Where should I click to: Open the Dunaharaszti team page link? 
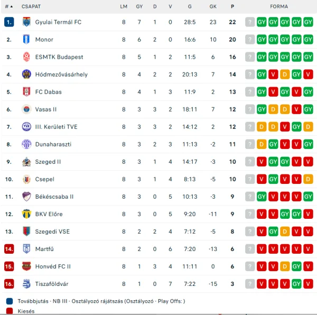tap(53, 144)
